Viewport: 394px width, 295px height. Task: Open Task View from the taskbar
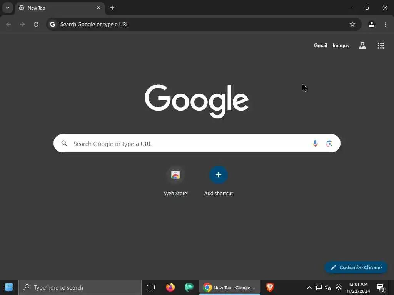point(151,287)
